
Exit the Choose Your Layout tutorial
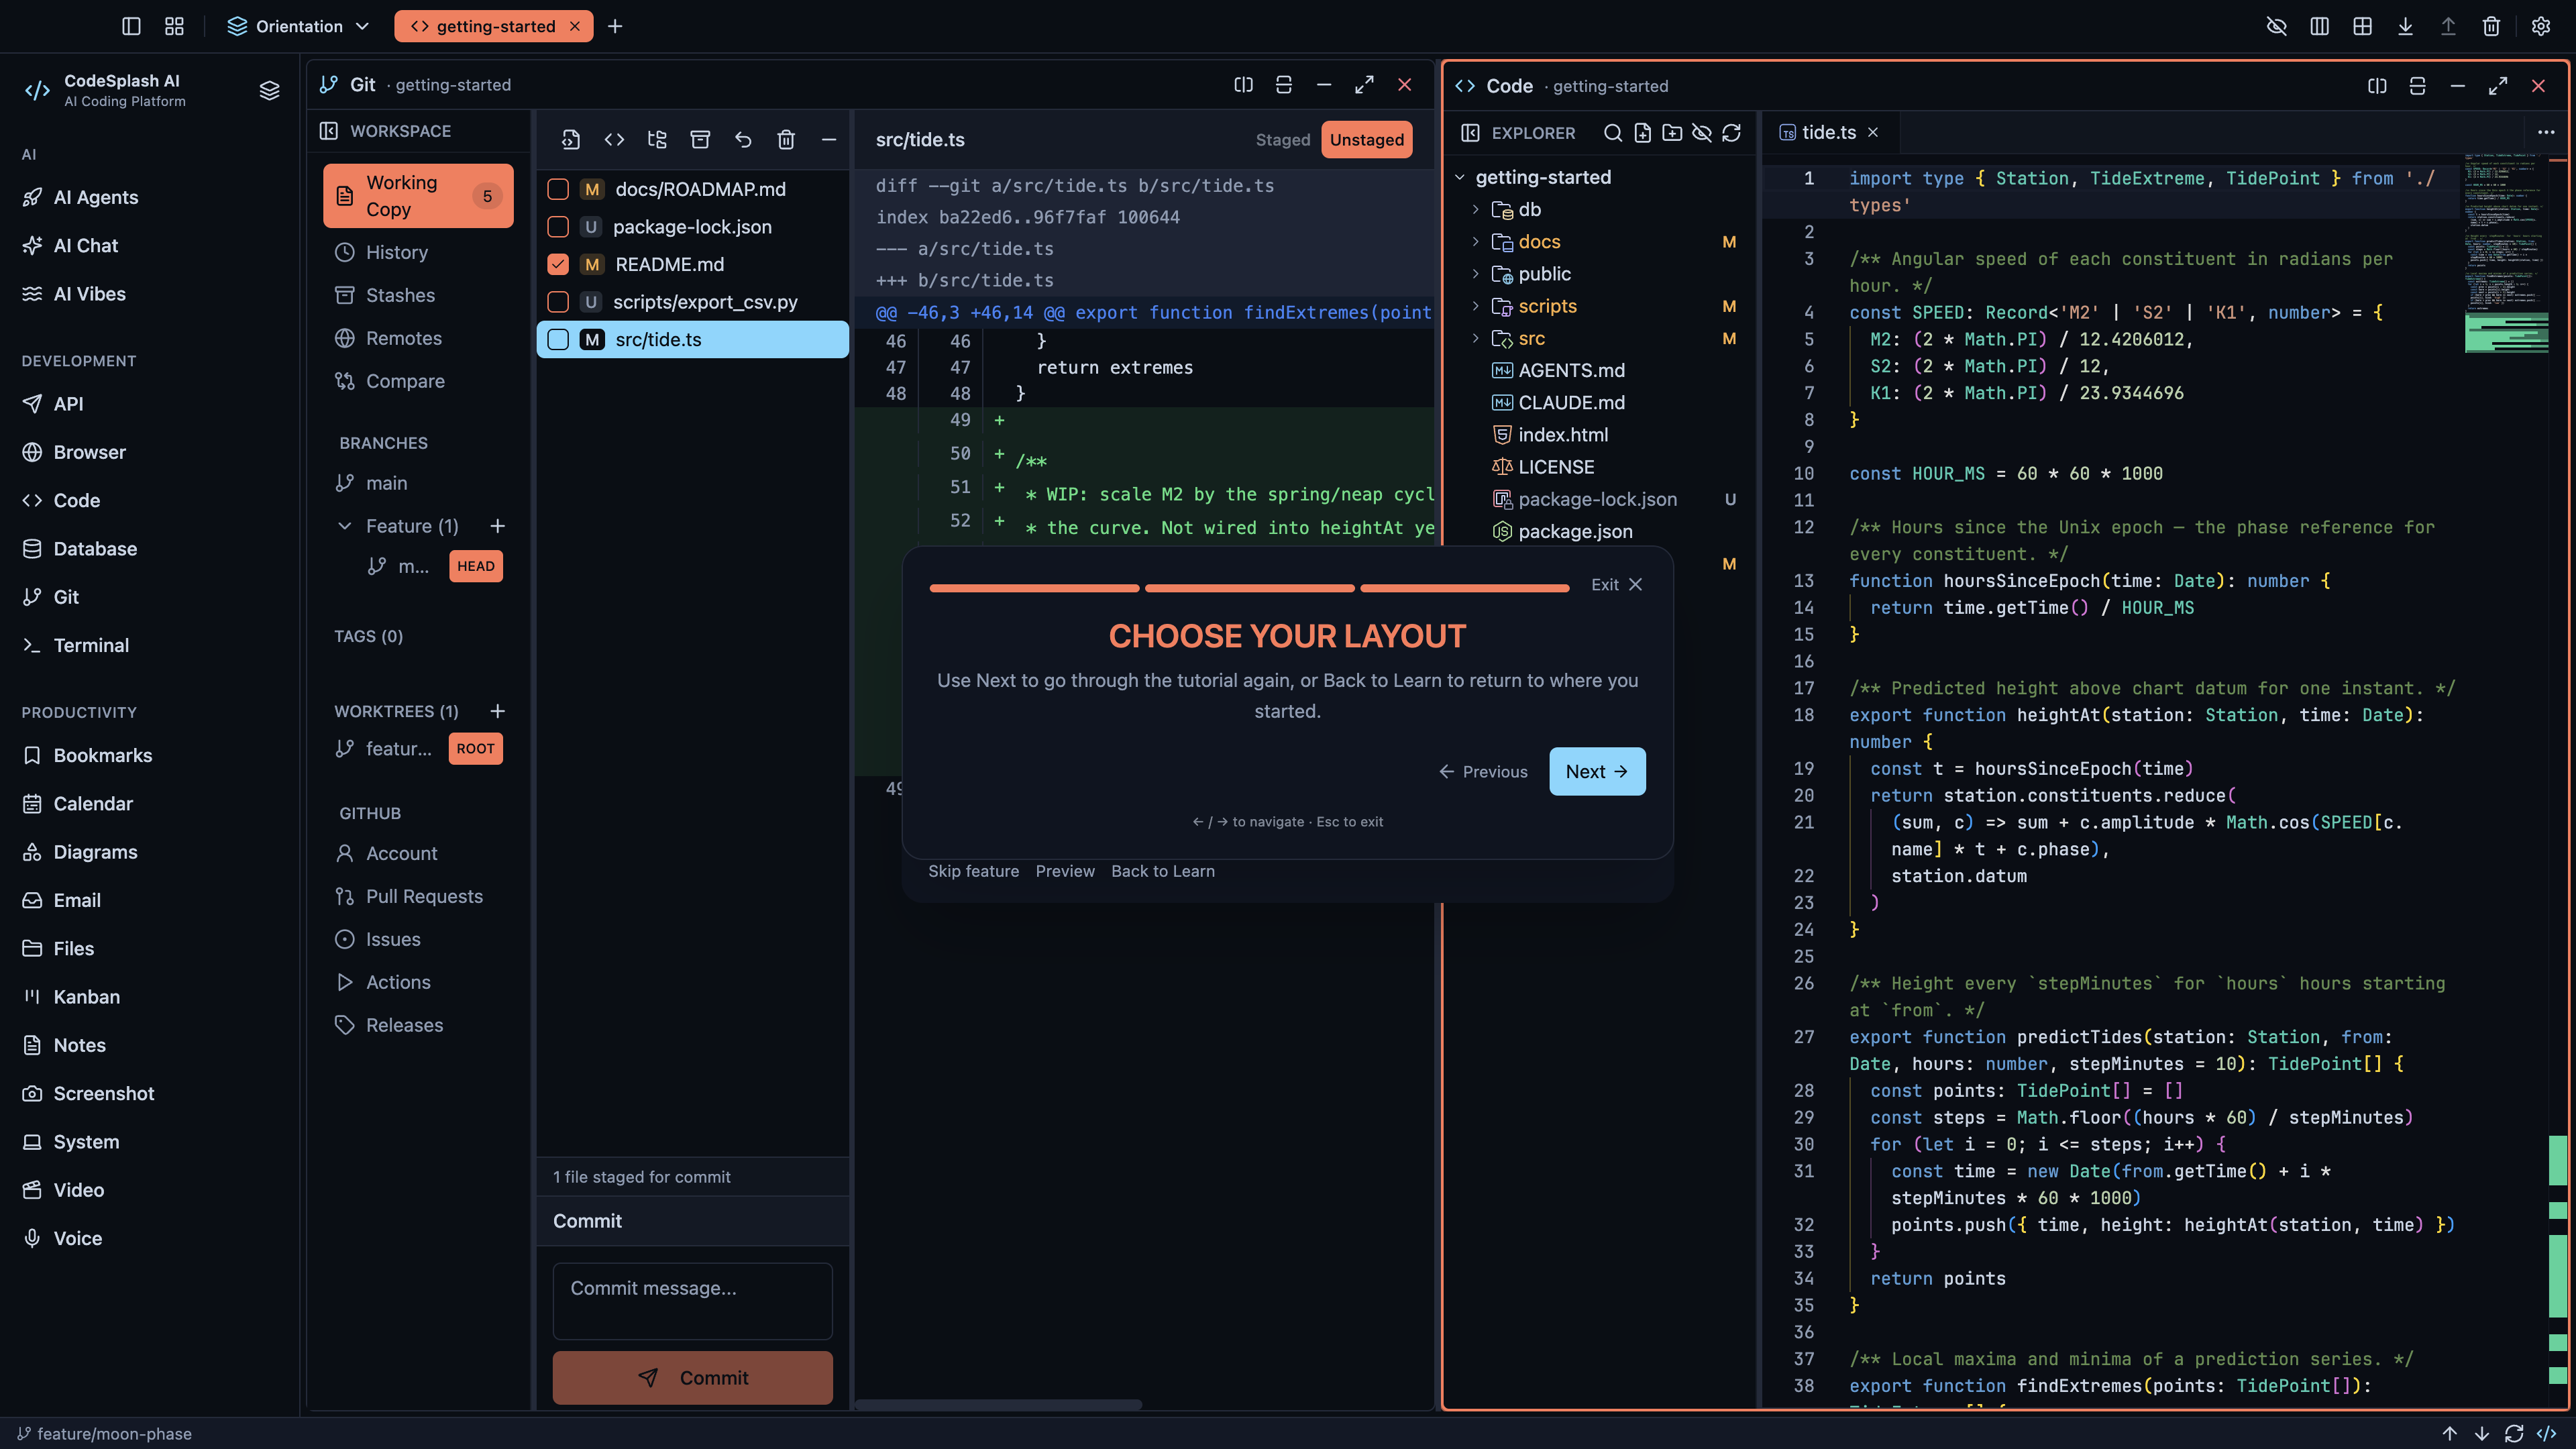click(x=1616, y=585)
